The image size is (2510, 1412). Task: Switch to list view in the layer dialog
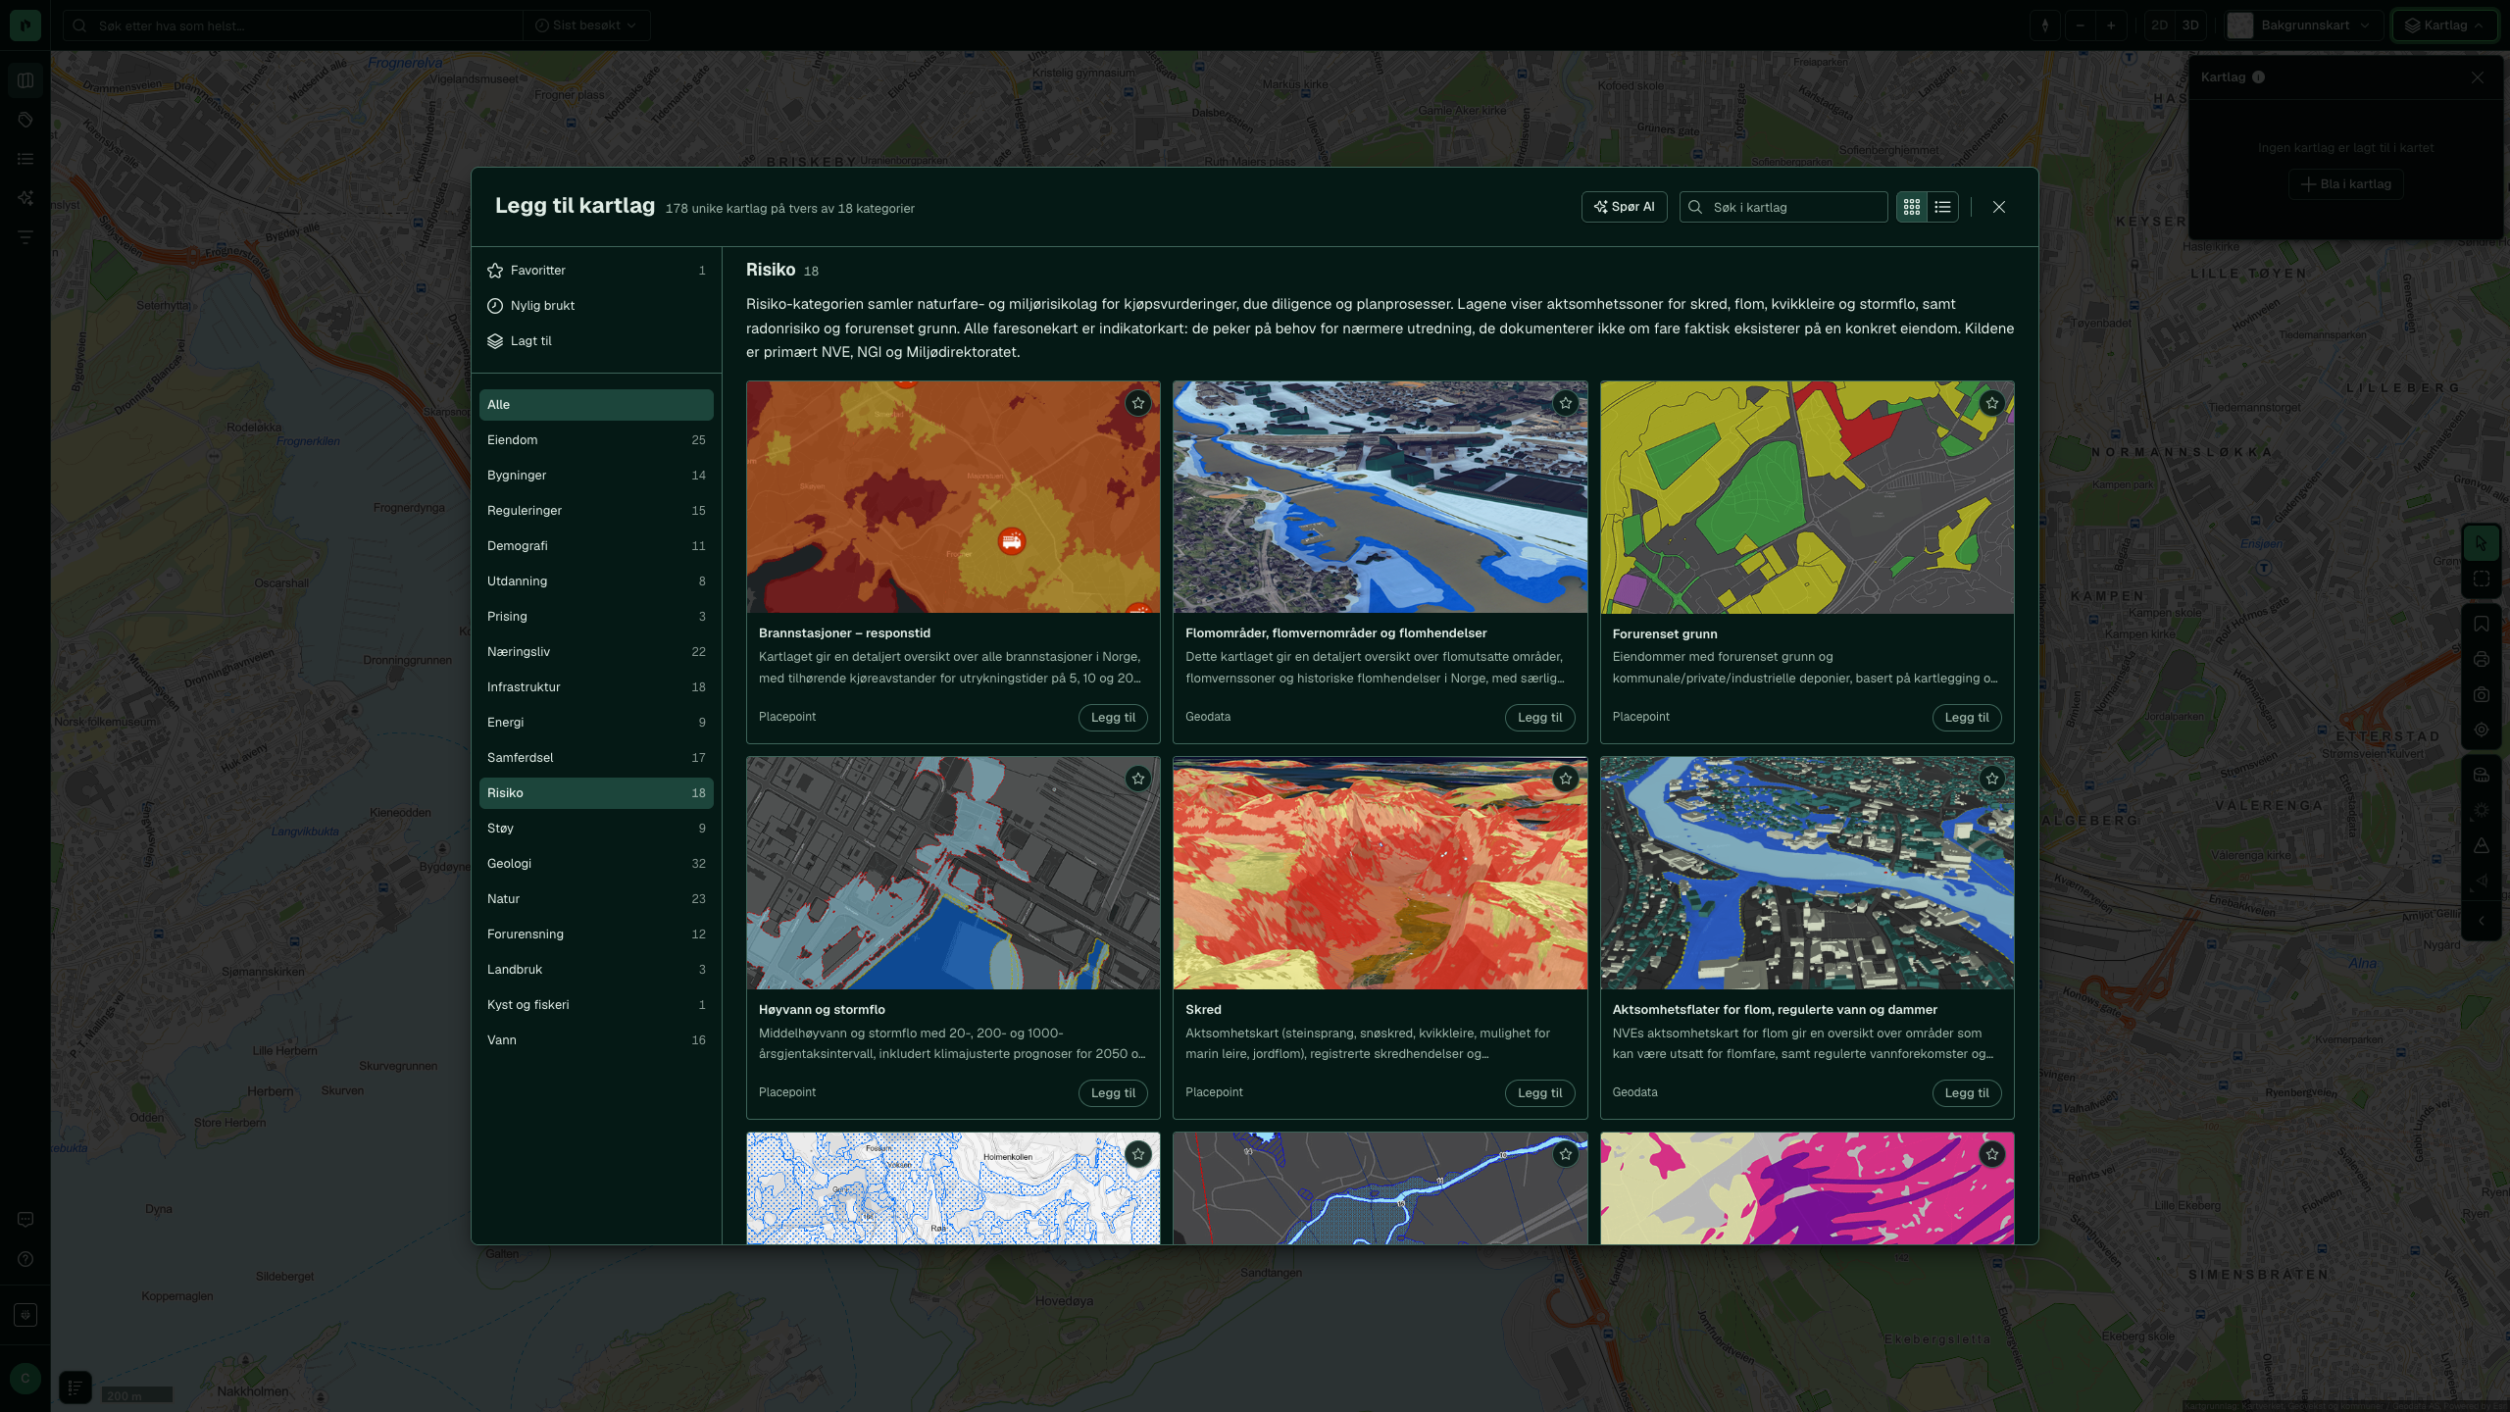[1942, 207]
